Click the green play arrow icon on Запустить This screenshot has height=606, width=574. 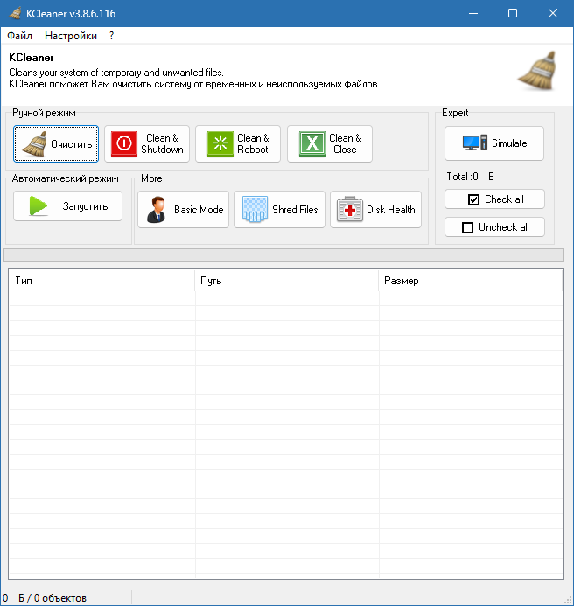pos(38,206)
